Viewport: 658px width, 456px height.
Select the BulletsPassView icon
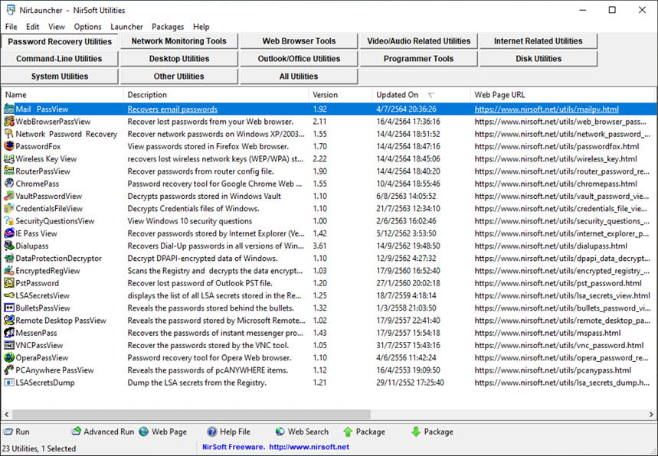9,308
